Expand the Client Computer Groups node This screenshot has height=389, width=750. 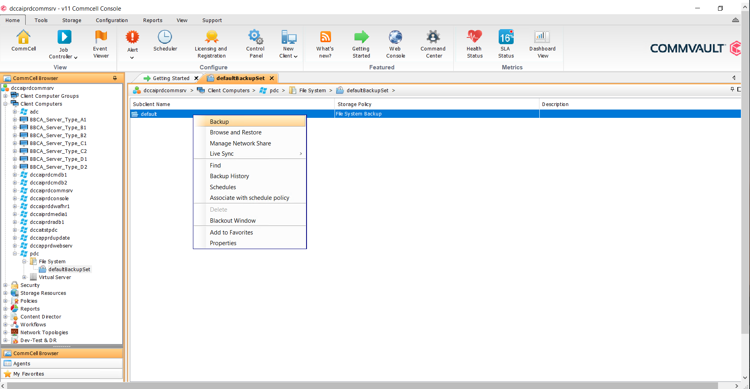pyautogui.click(x=6, y=96)
